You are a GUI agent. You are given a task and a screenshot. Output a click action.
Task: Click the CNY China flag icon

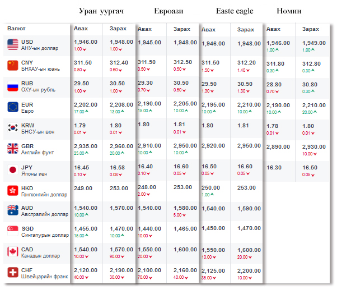(12, 66)
